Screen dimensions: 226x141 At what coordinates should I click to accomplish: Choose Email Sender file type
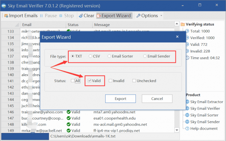(x=145, y=56)
